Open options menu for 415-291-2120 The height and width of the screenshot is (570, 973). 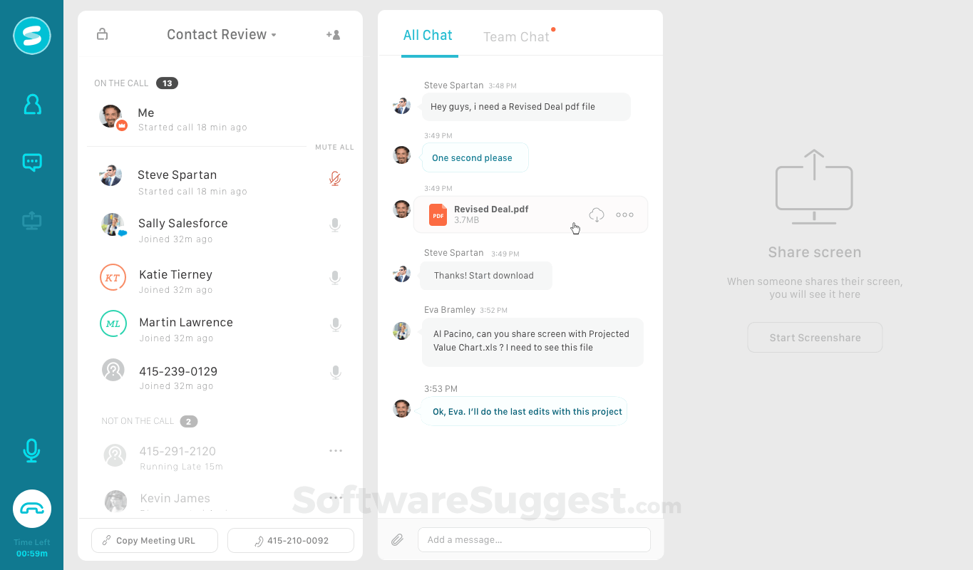[336, 450]
